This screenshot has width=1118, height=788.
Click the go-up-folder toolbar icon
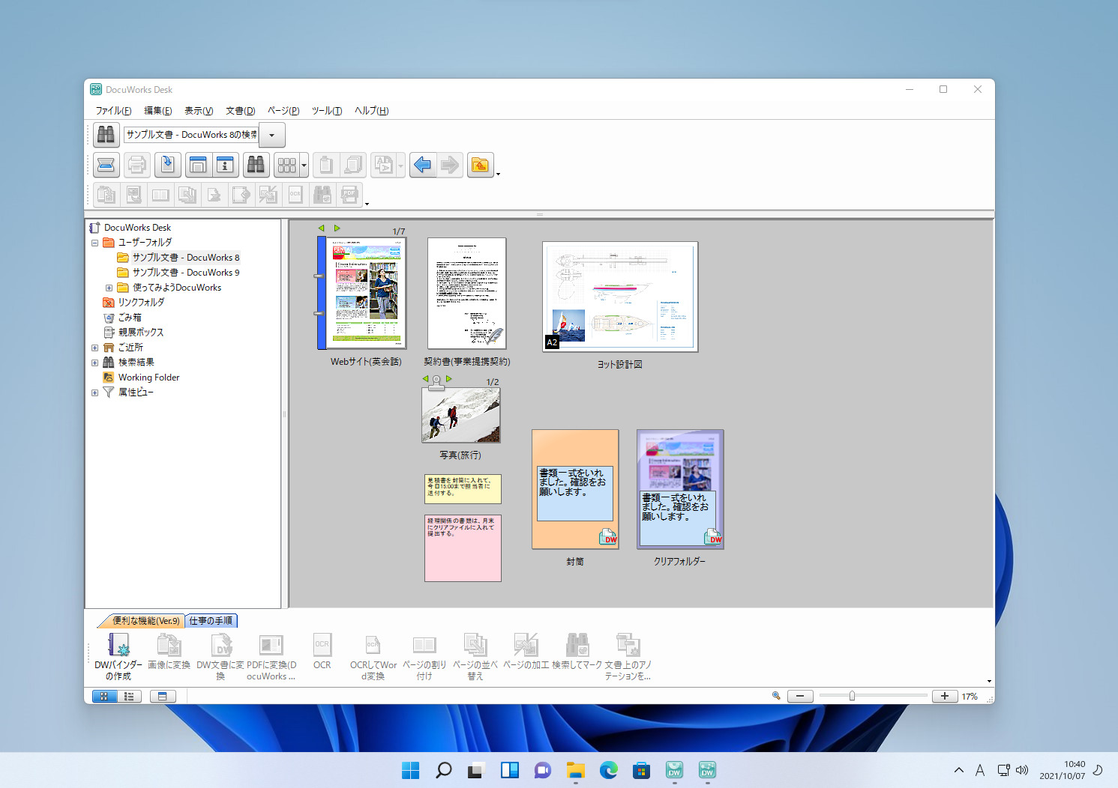coord(480,165)
